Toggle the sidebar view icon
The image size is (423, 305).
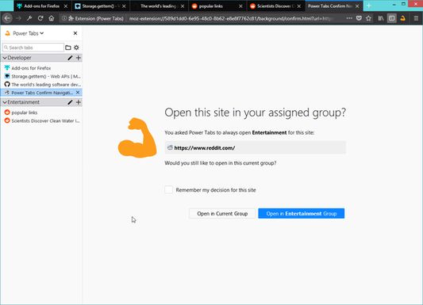point(392,18)
